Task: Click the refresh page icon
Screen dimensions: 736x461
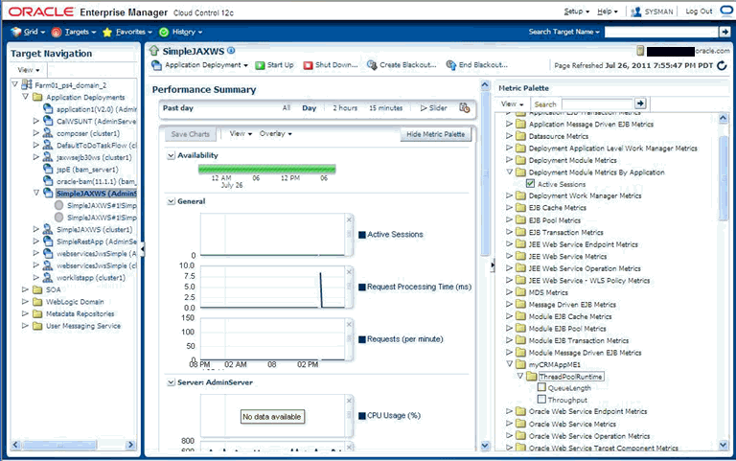Action: pos(722,66)
